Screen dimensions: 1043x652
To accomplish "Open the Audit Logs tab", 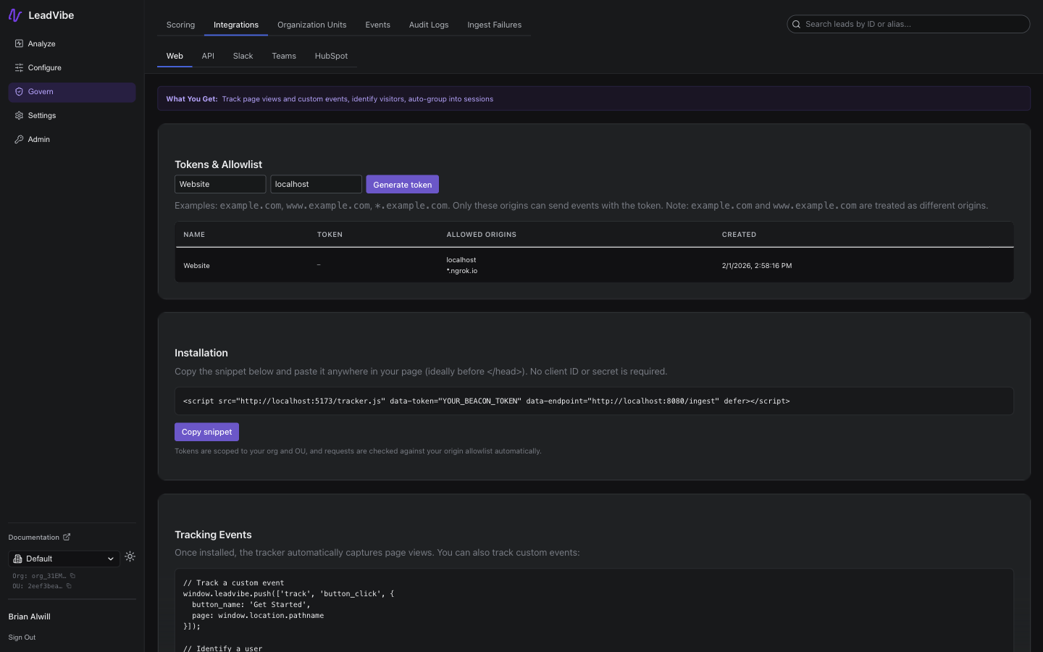I will pos(429,25).
